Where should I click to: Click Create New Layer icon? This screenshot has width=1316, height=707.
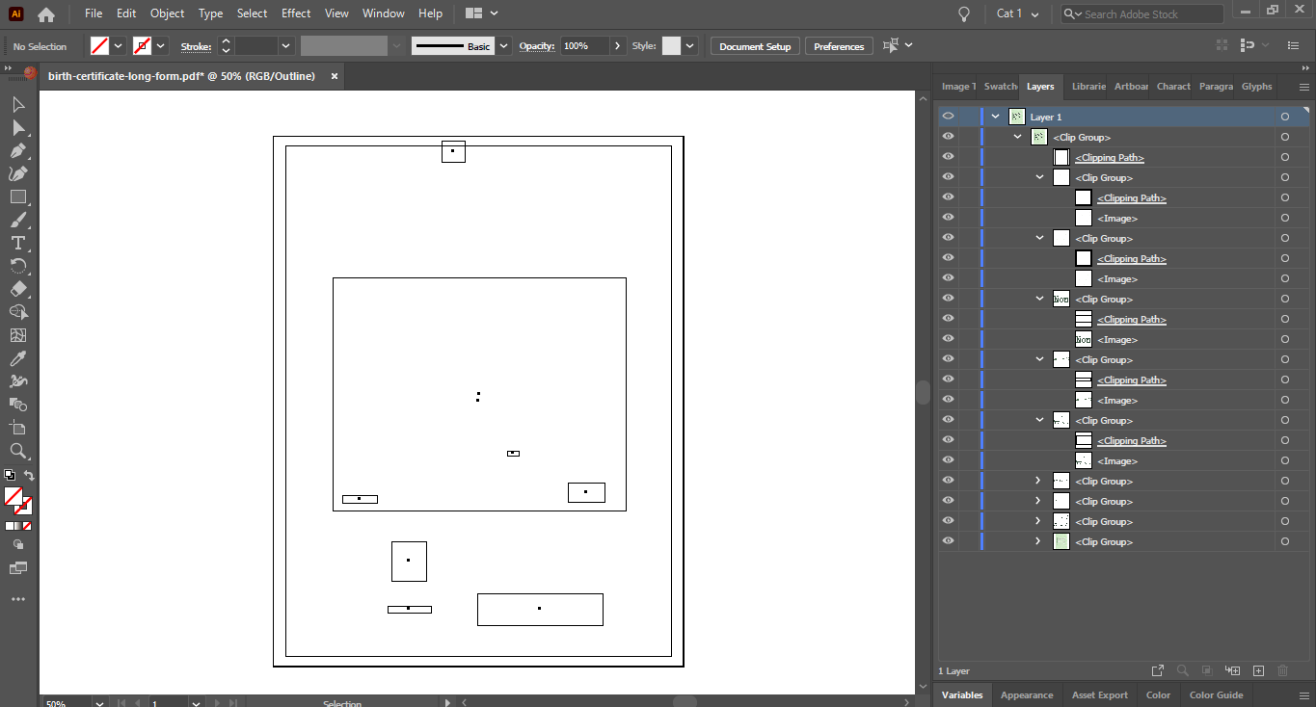pos(1258,670)
